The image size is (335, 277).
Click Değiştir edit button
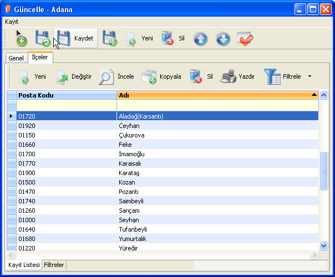(73, 76)
